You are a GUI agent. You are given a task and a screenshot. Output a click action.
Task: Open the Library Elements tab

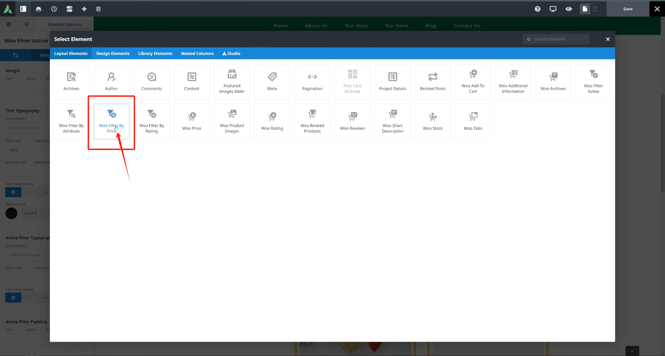coord(155,54)
